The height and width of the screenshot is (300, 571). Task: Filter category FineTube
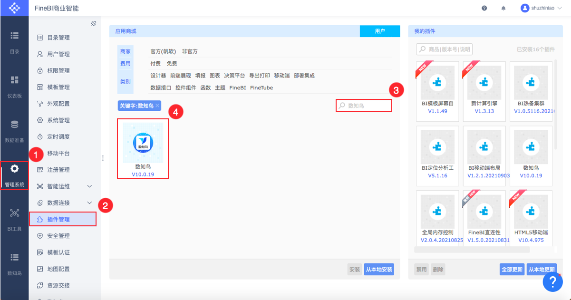point(261,88)
